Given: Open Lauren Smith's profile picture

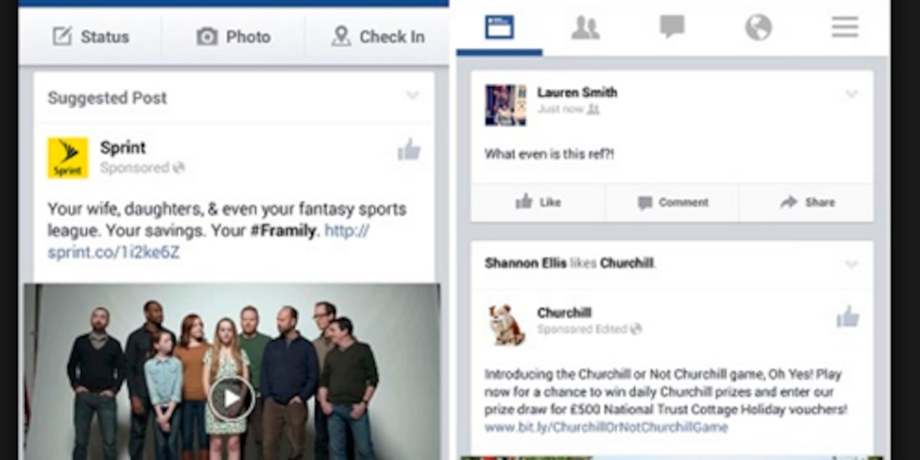Looking at the screenshot, I should 506,105.
